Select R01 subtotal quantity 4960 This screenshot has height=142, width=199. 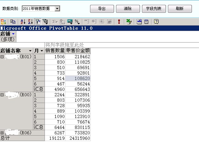(x=55, y=89)
